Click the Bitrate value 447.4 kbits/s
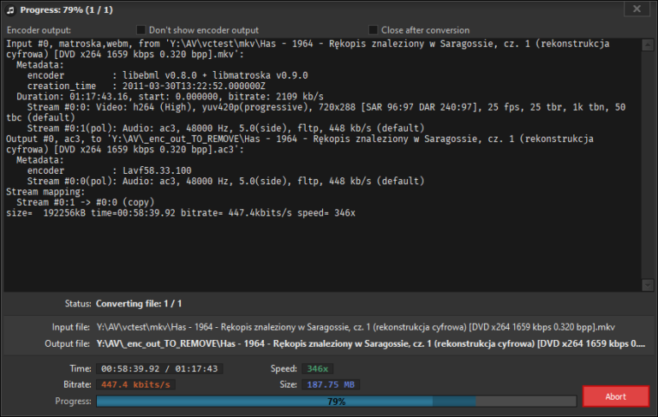This screenshot has height=417, width=658. click(135, 384)
